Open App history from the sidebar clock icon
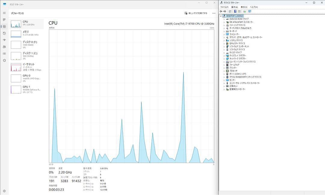 (x=4, y=33)
